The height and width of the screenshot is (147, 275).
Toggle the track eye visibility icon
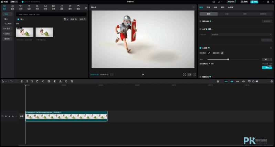9,116
